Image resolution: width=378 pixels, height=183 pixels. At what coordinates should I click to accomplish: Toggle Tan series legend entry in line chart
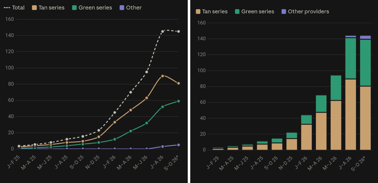tap(48, 8)
